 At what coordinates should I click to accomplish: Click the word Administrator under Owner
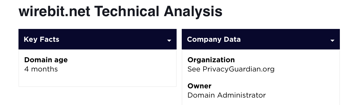click(241, 95)
